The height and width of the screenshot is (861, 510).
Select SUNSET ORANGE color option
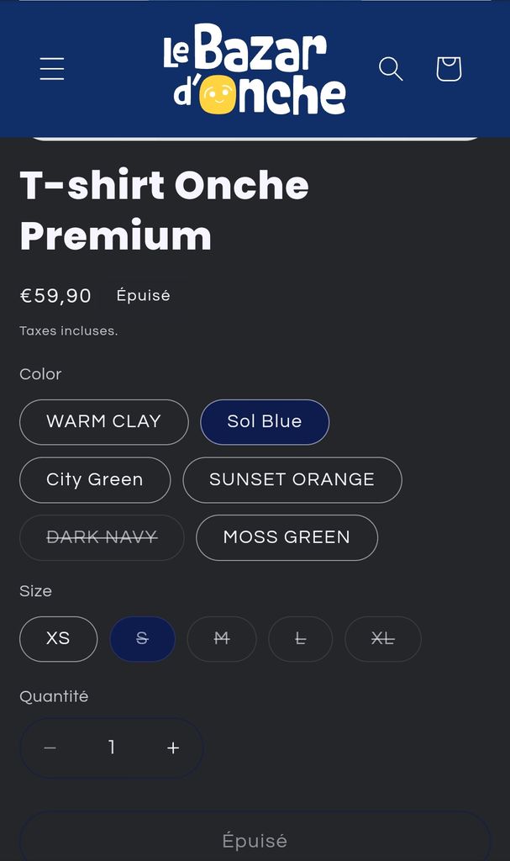(x=292, y=479)
